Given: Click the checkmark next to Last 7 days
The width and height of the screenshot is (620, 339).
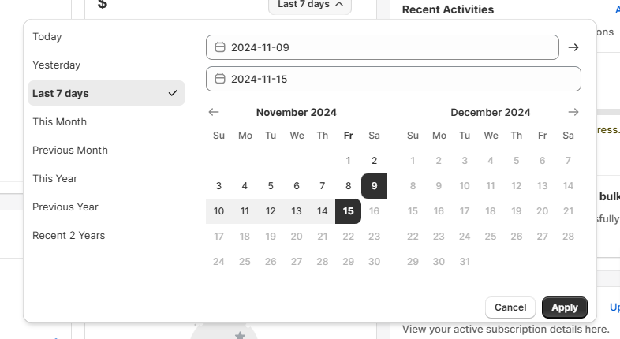Looking at the screenshot, I should tap(173, 93).
